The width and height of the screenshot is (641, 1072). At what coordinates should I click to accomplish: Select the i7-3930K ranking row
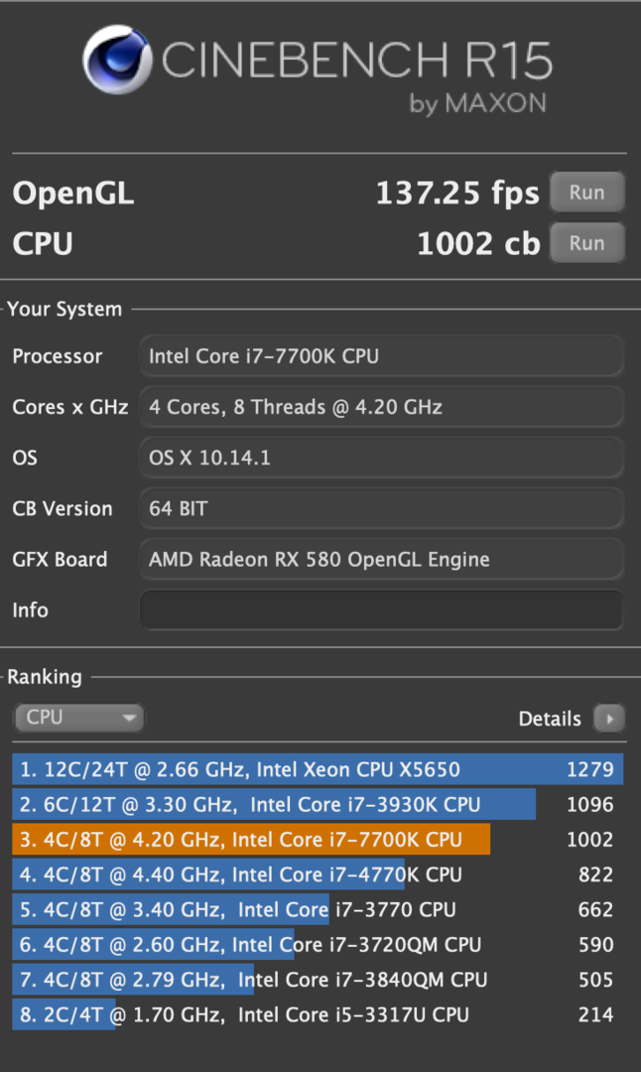[x=318, y=805]
